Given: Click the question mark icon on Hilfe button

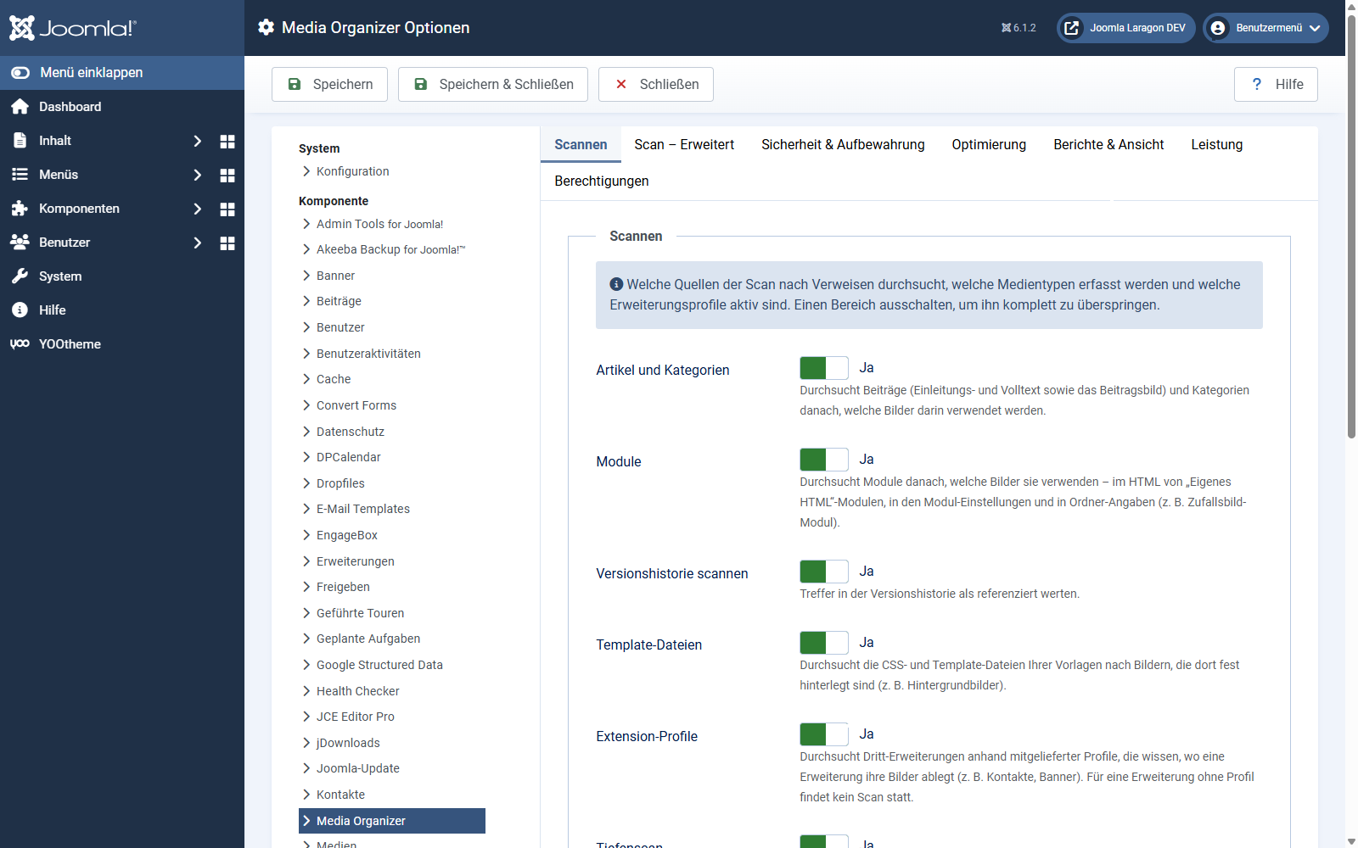Looking at the screenshot, I should [x=1257, y=84].
